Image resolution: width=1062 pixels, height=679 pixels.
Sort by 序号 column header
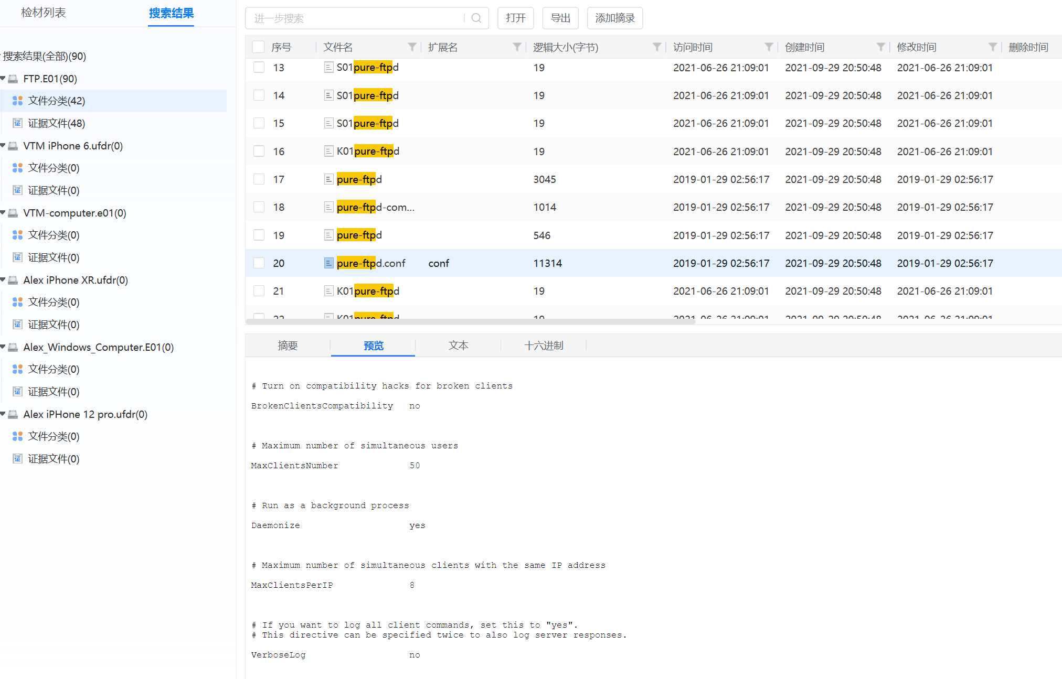point(281,47)
